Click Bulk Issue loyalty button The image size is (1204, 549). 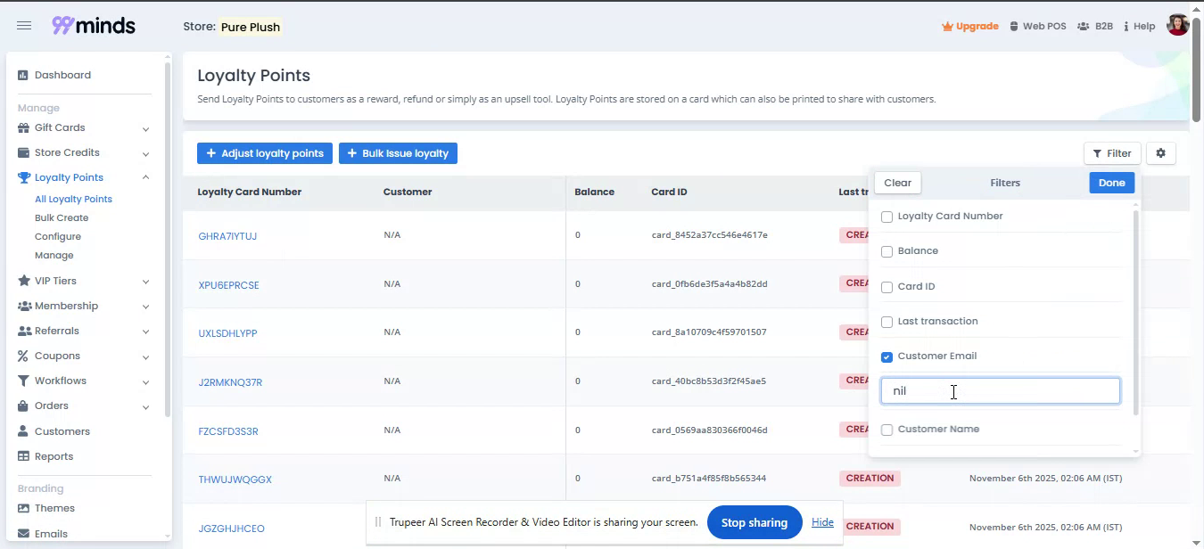[x=398, y=153]
